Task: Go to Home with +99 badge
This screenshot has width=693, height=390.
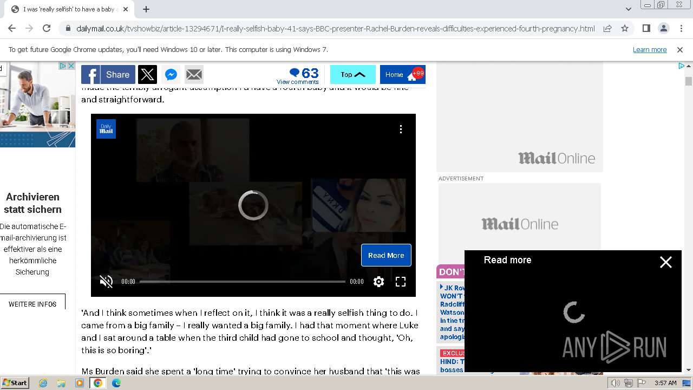Action: click(x=403, y=75)
